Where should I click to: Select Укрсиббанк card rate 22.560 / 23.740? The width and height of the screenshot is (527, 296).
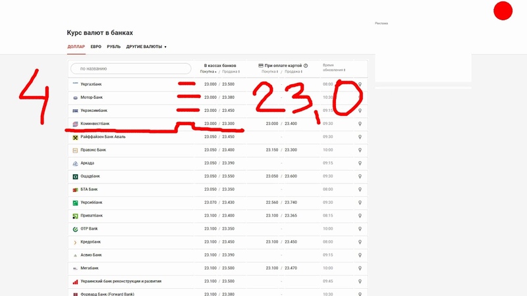pos(281,203)
